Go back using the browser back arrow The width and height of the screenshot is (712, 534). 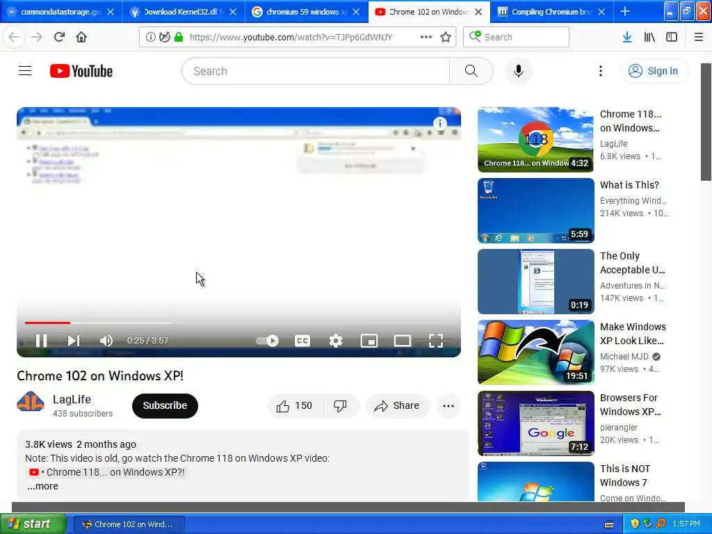14,37
